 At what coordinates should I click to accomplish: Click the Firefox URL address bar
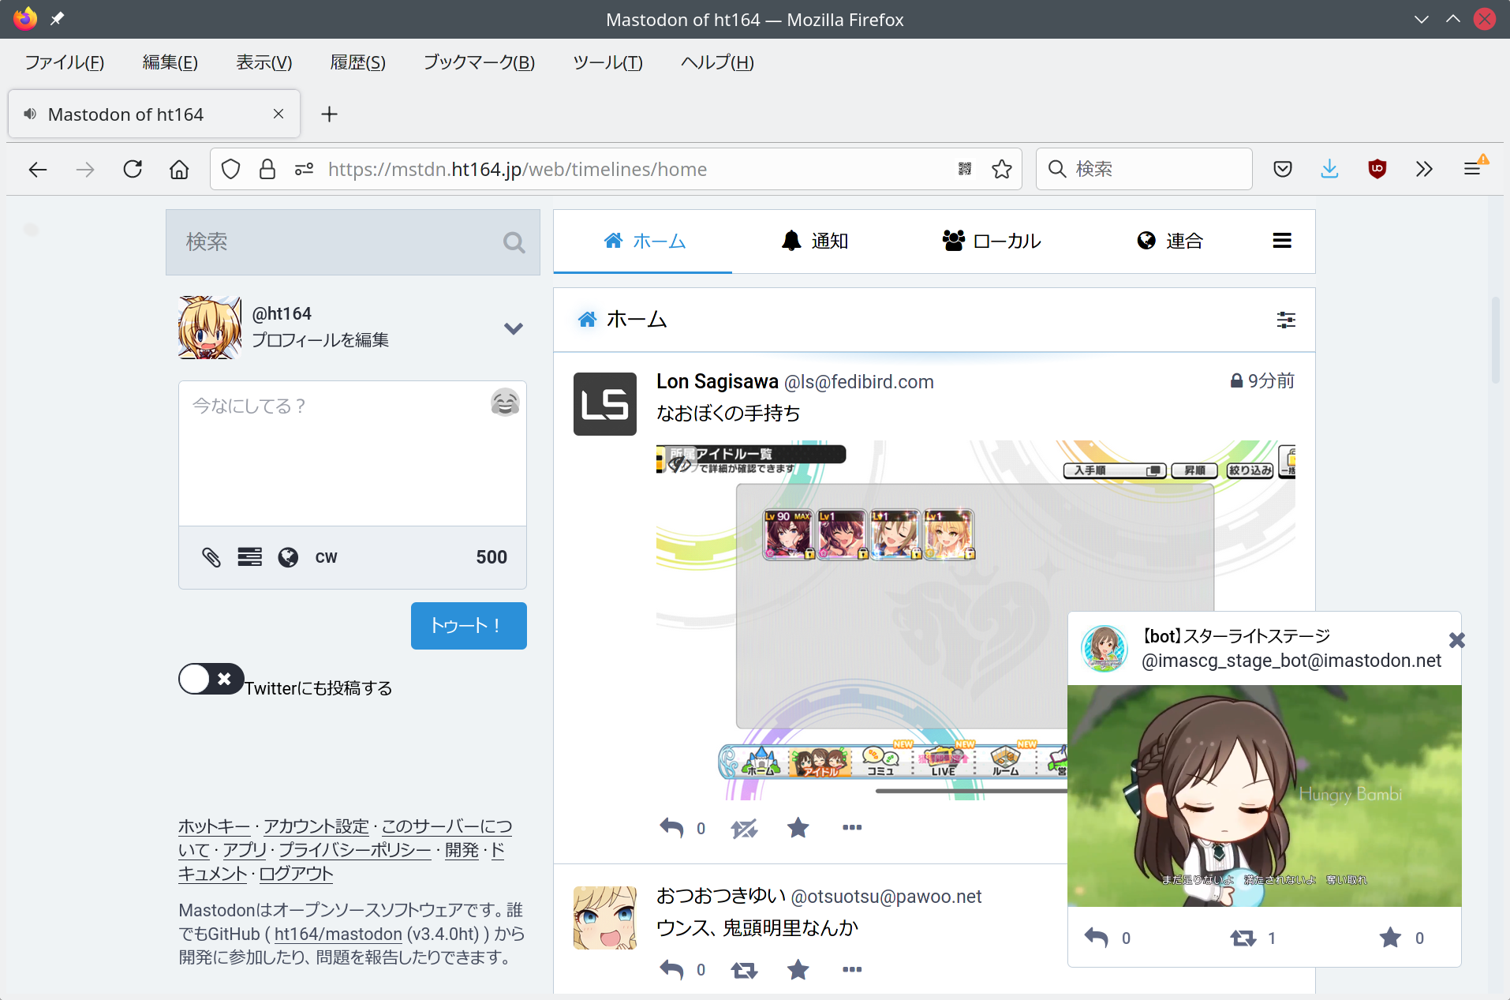coord(615,169)
